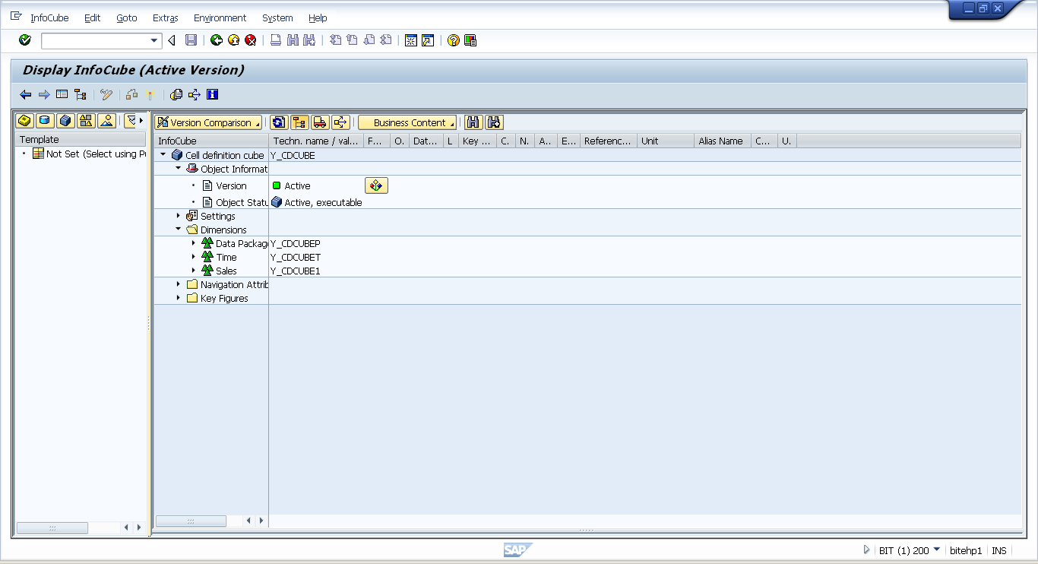The width and height of the screenshot is (1038, 564).
Task: Click the INS mode indicator in status bar
Action: point(998,550)
